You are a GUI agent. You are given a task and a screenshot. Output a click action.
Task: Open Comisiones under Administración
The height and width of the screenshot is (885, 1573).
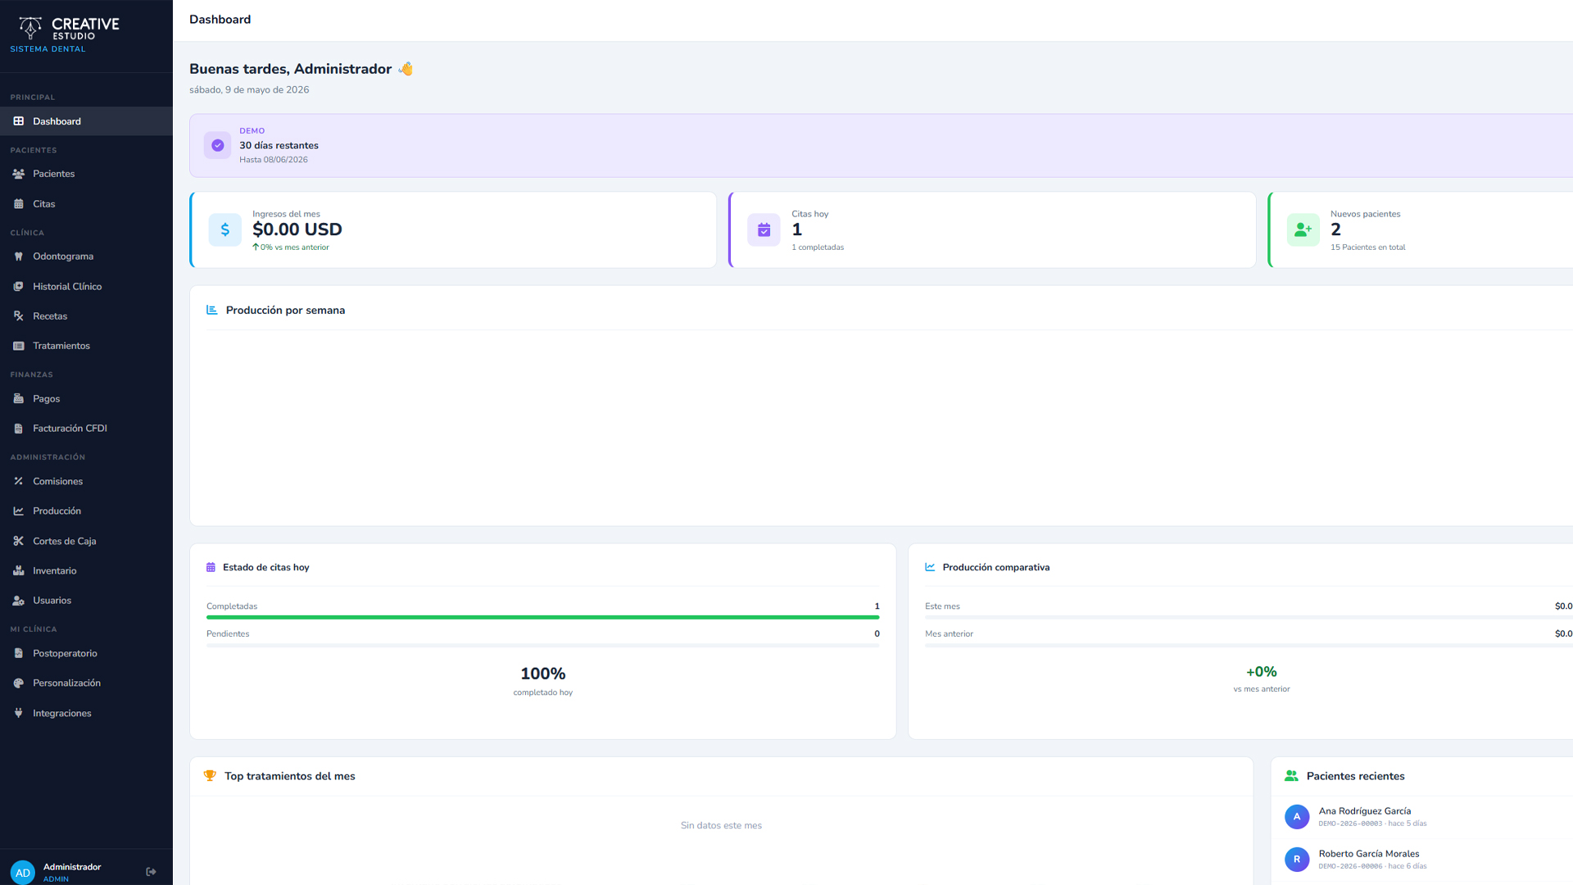point(86,482)
